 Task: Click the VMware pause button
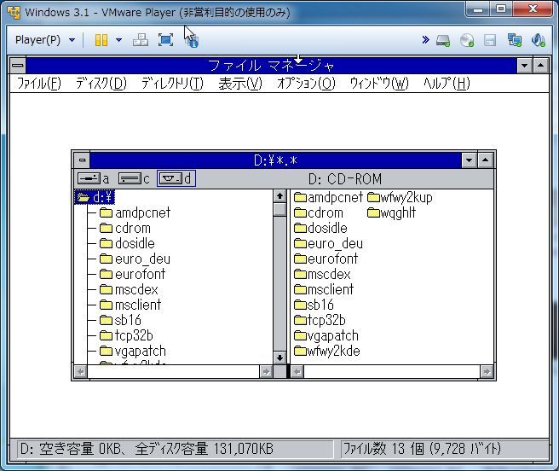(x=101, y=39)
